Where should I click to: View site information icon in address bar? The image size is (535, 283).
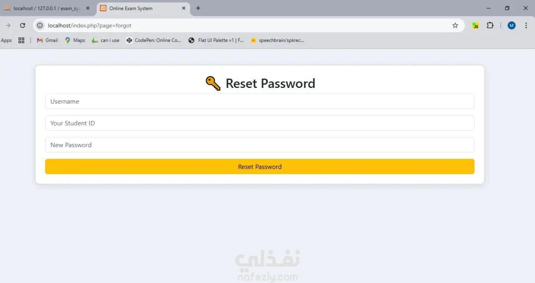[40, 26]
